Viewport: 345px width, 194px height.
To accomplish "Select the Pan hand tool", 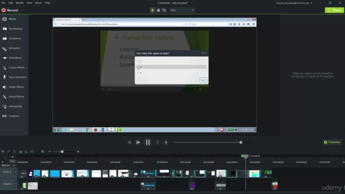I will (158, 10).
